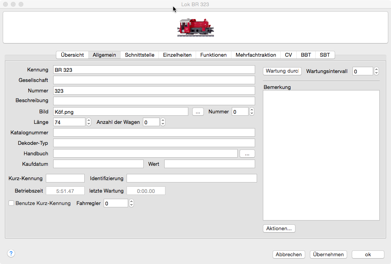
Task: Enable Benutze Kurz-Kennung checkbox
Action: click(x=11, y=203)
